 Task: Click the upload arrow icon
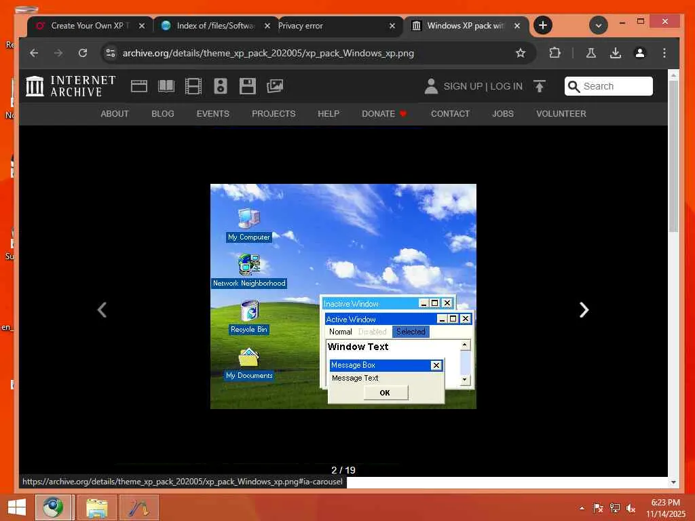tap(540, 86)
